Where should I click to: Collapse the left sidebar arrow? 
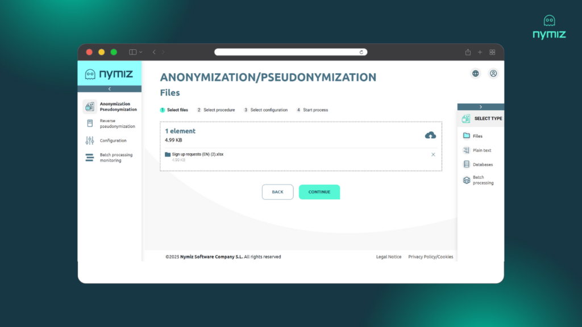[x=109, y=89]
